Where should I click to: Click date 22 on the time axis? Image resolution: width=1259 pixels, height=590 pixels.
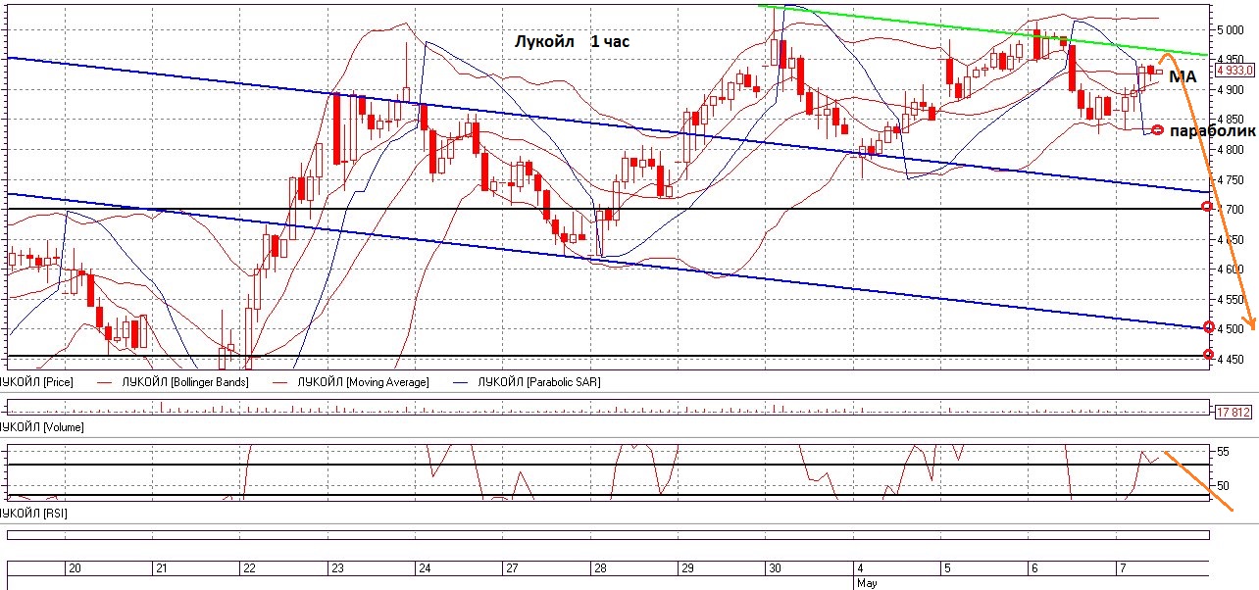coord(249,568)
